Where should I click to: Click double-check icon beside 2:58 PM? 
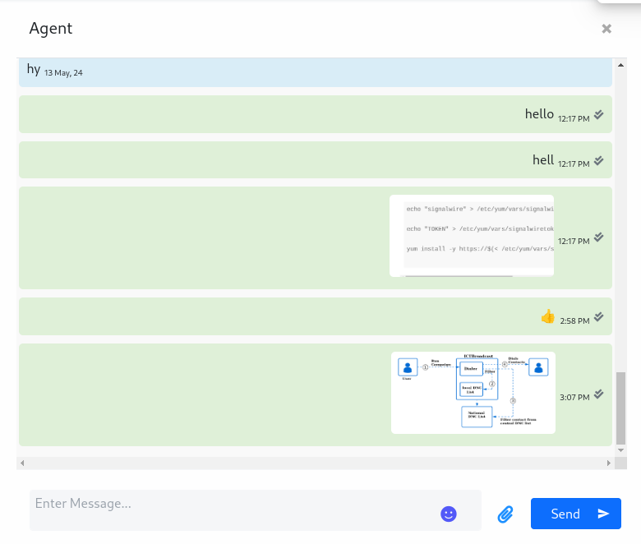tap(599, 316)
